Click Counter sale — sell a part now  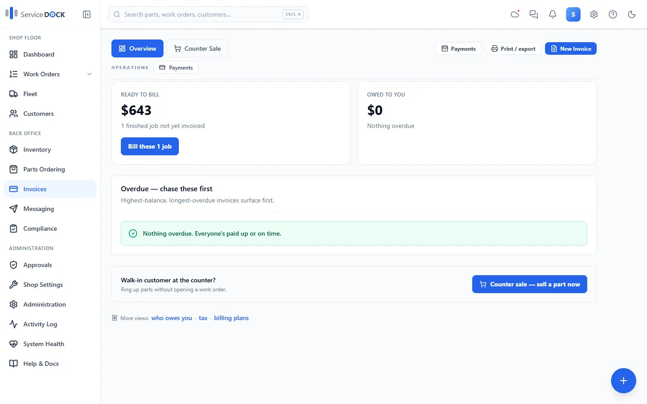(530, 284)
